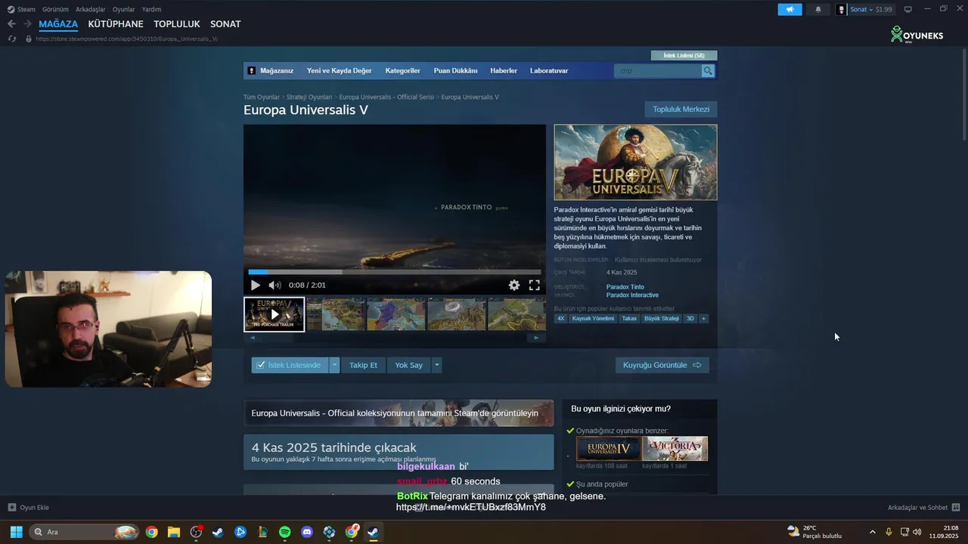Click the Steam announcements megaphone icon
The height and width of the screenshot is (544, 968).
point(790,9)
